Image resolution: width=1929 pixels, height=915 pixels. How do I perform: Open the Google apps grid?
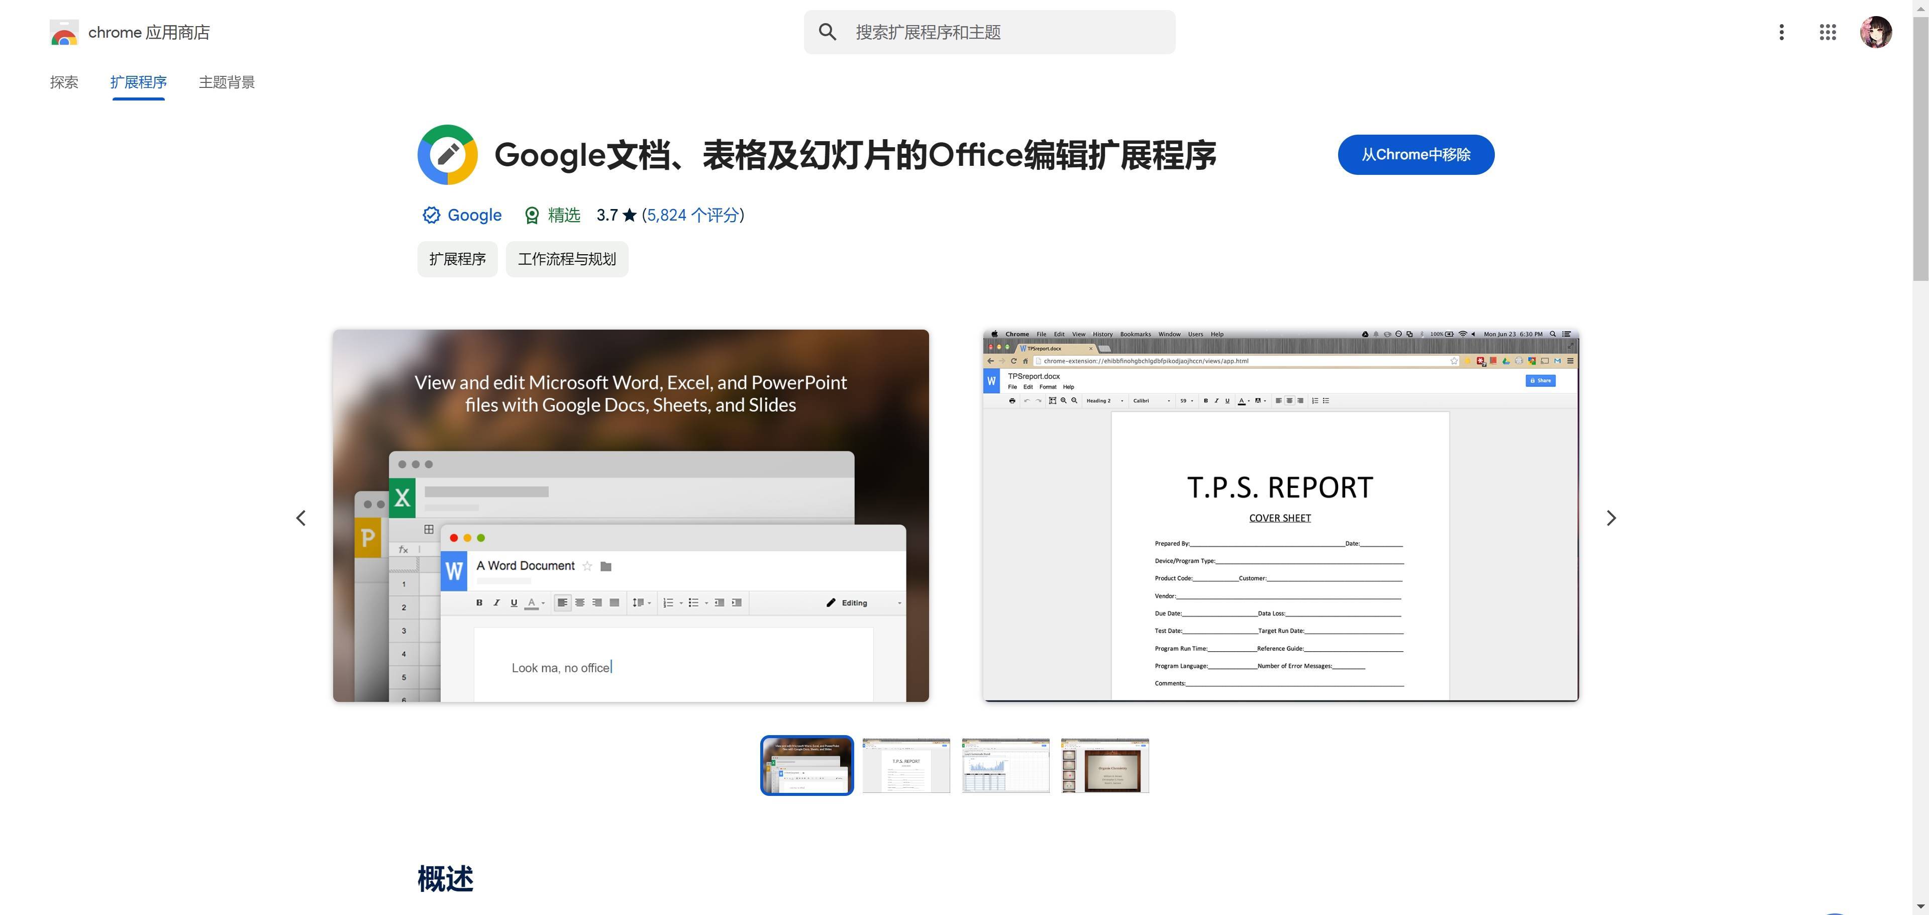(x=1827, y=32)
